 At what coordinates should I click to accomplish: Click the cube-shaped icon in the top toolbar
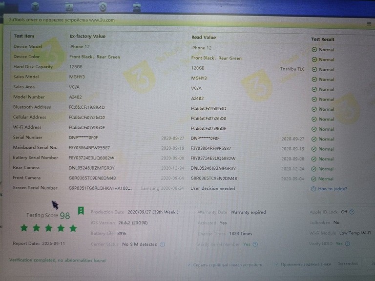coord(35,6)
